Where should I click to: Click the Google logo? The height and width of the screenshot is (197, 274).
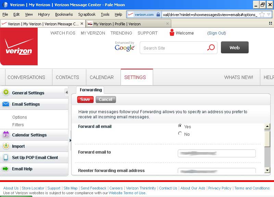125,48
